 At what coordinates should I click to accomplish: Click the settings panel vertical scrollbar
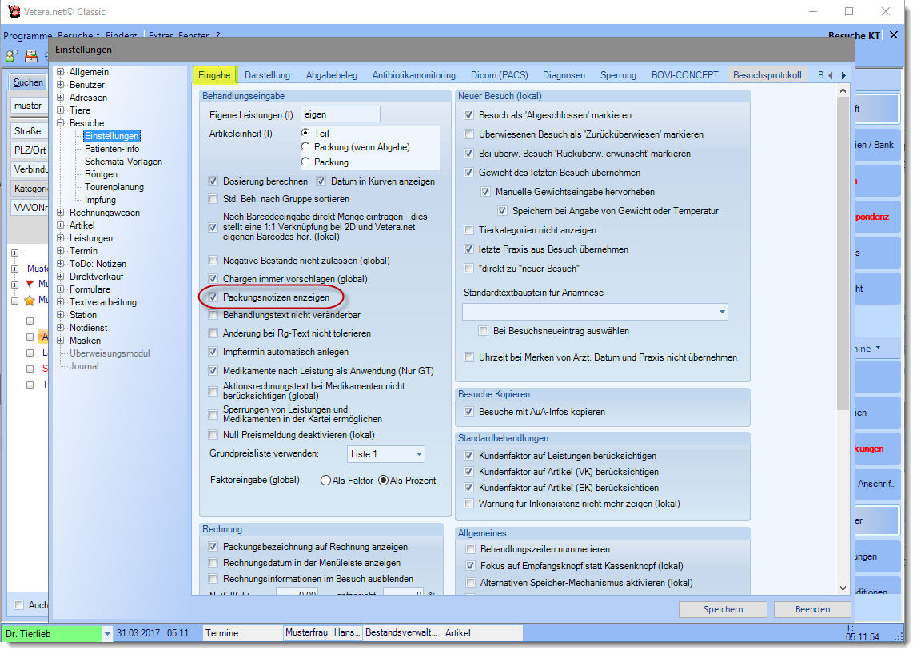[x=843, y=240]
